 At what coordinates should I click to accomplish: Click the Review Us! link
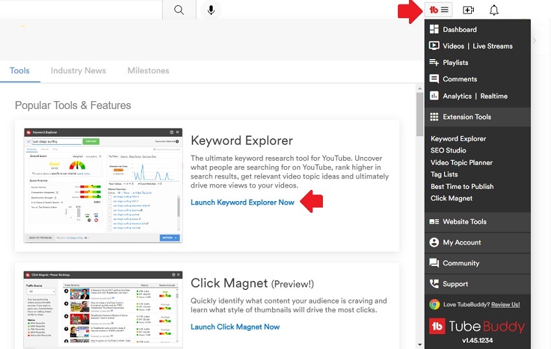pos(506,305)
